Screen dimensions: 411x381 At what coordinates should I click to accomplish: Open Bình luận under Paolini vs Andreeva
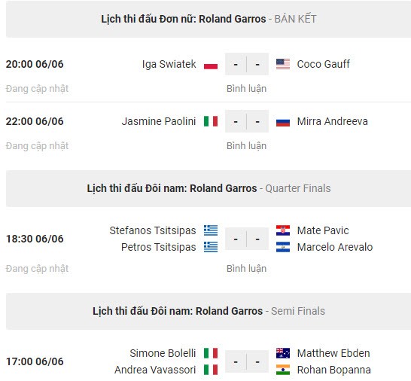pyautogui.click(x=246, y=146)
